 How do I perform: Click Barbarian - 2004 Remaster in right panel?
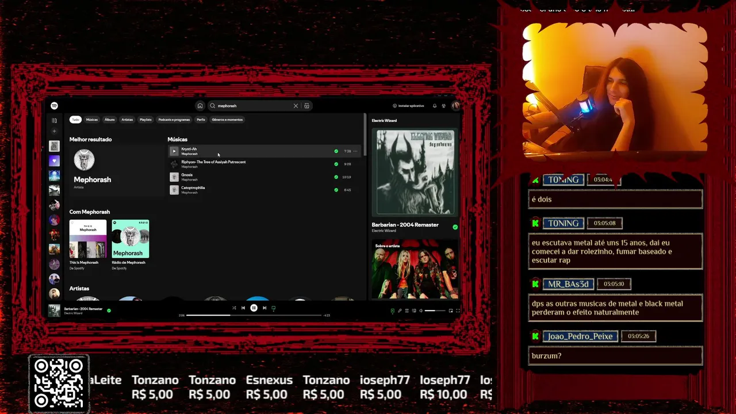click(405, 225)
